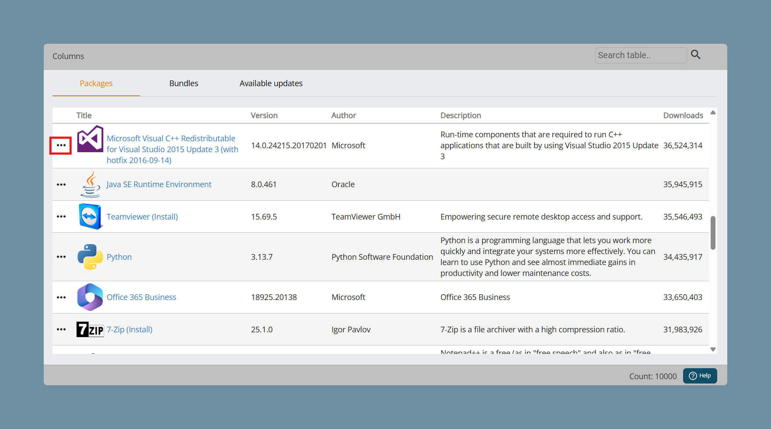Select the 33,650,403 downloads cell
Screen dimensions: 771x429
click(x=683, y=297)
